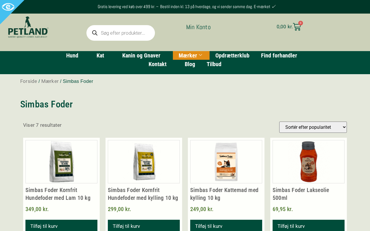Viewport: 370px width, 231px height.
Task: Open Simbas Foder Kornfrit Hundefoder med Lam title
Action: pos(58,194)
